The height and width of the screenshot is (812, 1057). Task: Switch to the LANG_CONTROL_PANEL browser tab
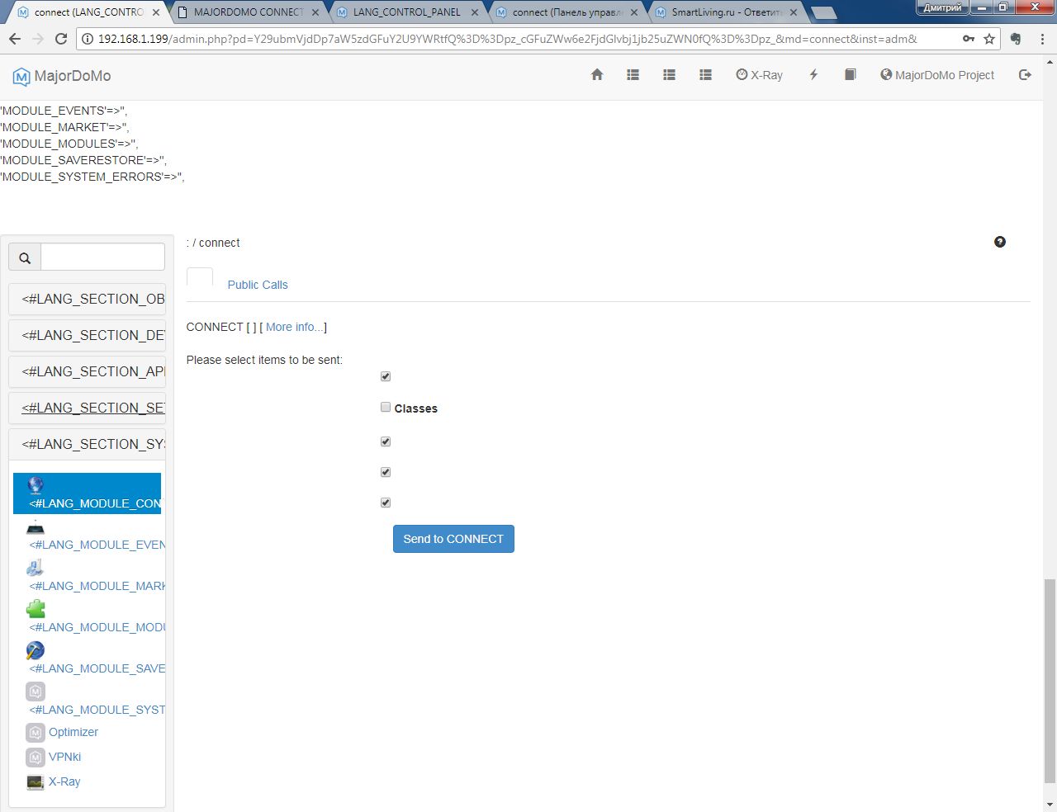click(406, 12)
